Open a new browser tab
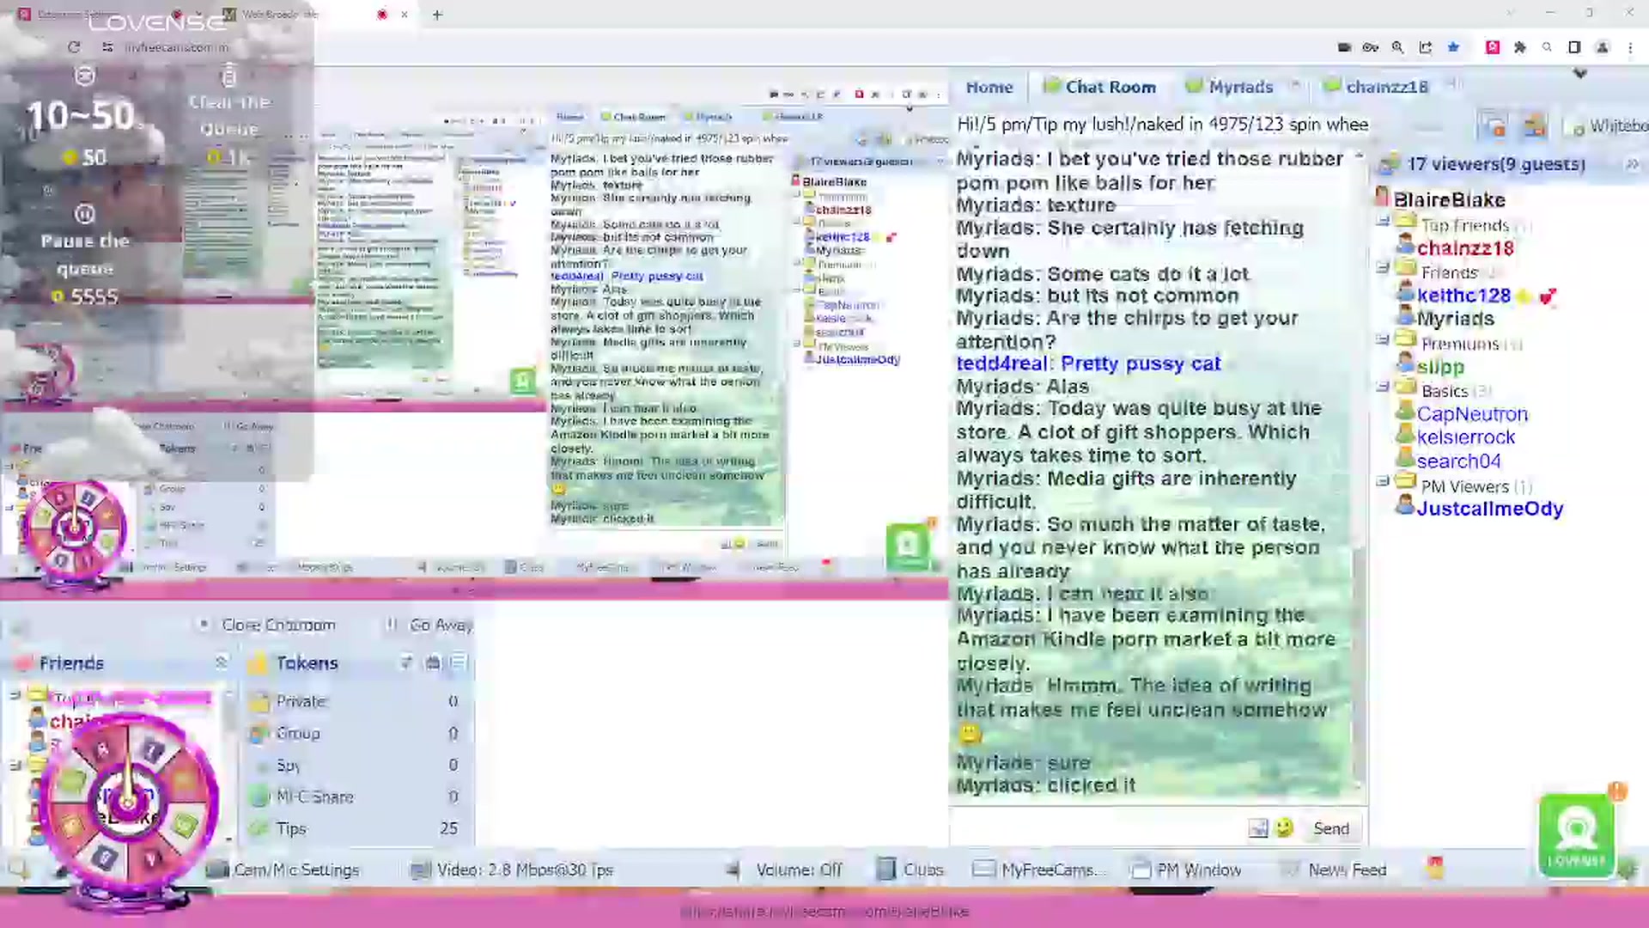Viewport: 1649px width, 928px height. pyautogui.click(x=437, y=15)
